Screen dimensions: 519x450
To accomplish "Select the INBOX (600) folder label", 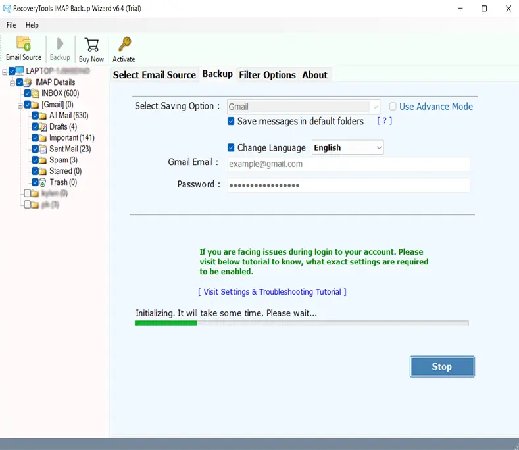I will pos(61,93).
